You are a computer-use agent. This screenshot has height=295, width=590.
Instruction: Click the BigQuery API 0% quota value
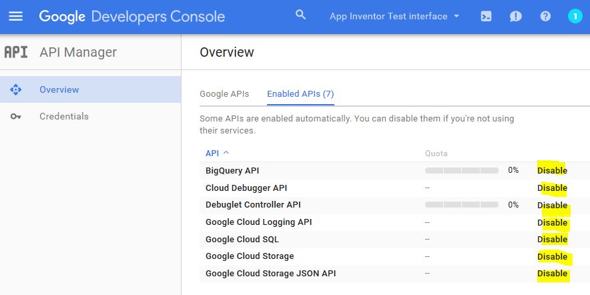pyautogui.click(x=513, y=170)
